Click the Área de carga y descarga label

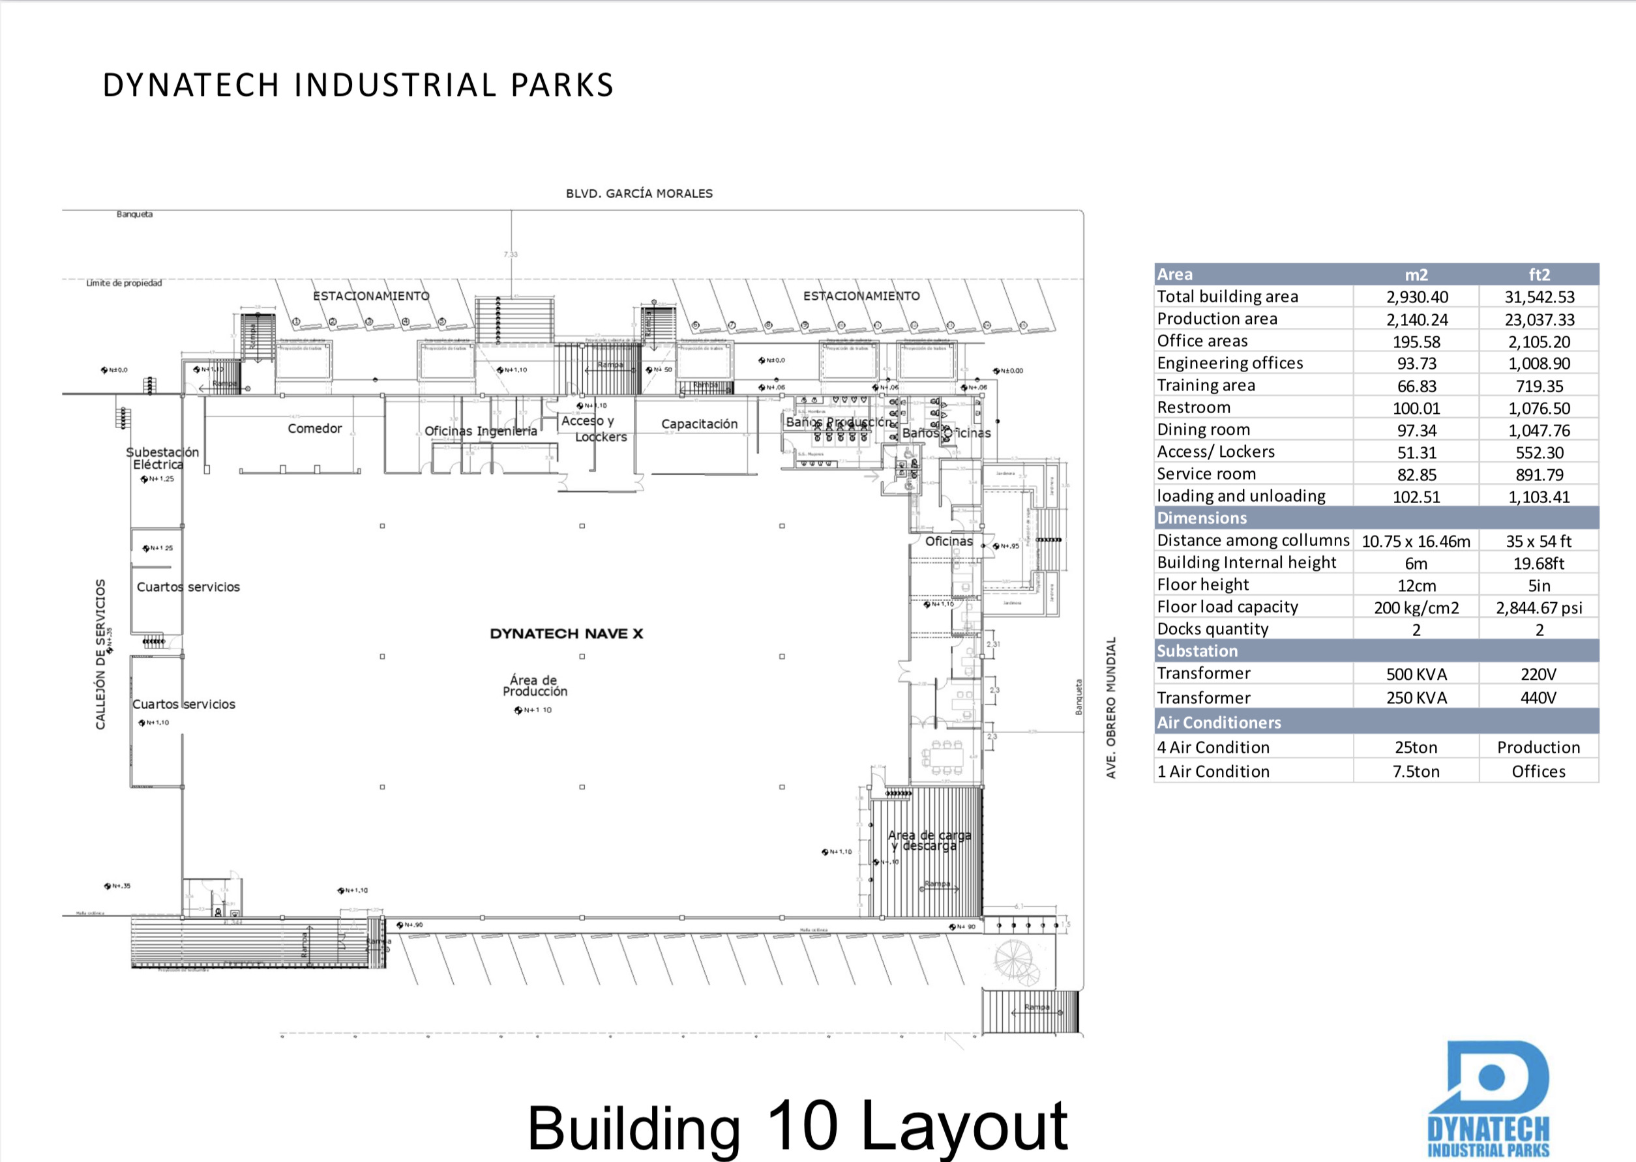coord(929,840)
